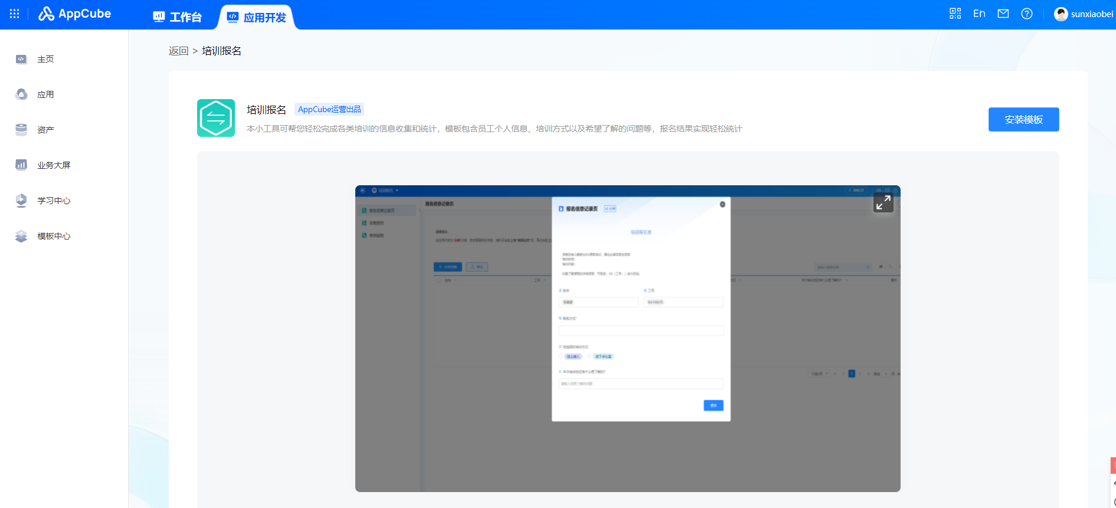Expand the preview image to fullscreen
Viewport: 1116px width, 508px height.
(x=883, y=202)
